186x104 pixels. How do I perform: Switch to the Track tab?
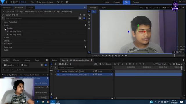(x=30, y=8)
